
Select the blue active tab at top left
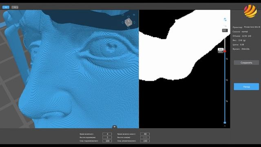coord(6,7)
